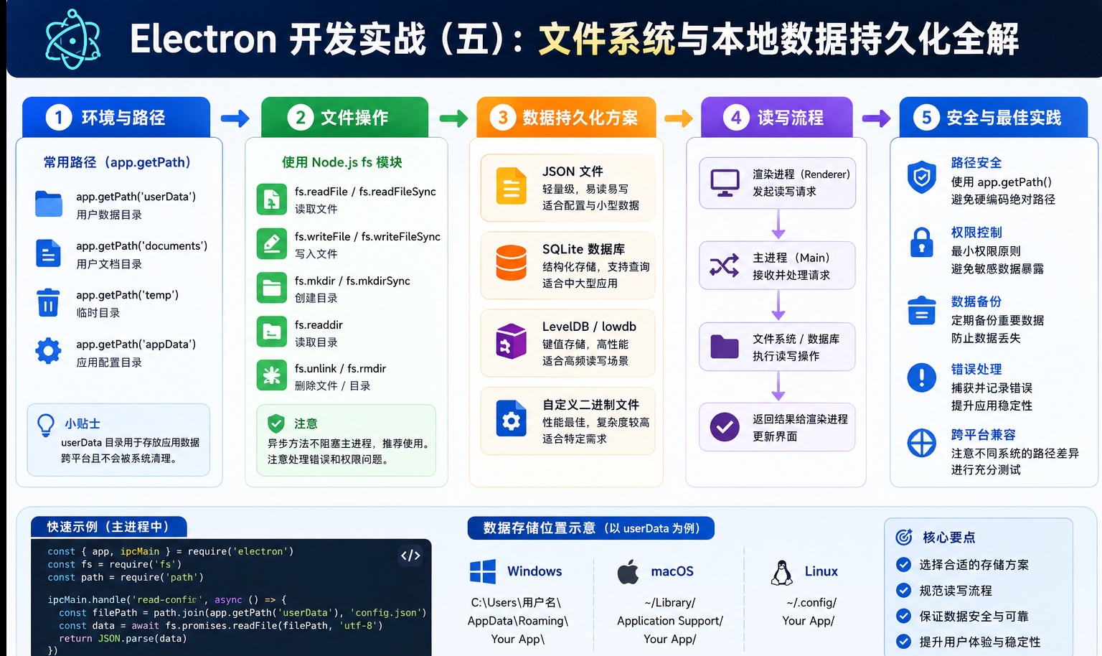Select the 安全与最佳实践 step header
This screenshot has width=1102, height=656.
tap(994, 117)
